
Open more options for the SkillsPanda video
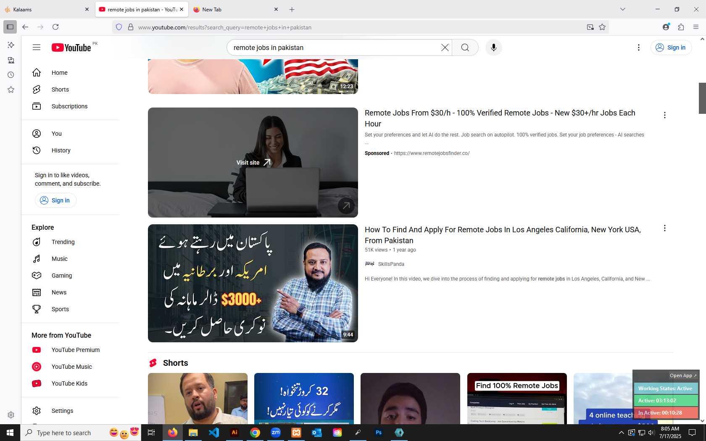[x=665, y=228]
